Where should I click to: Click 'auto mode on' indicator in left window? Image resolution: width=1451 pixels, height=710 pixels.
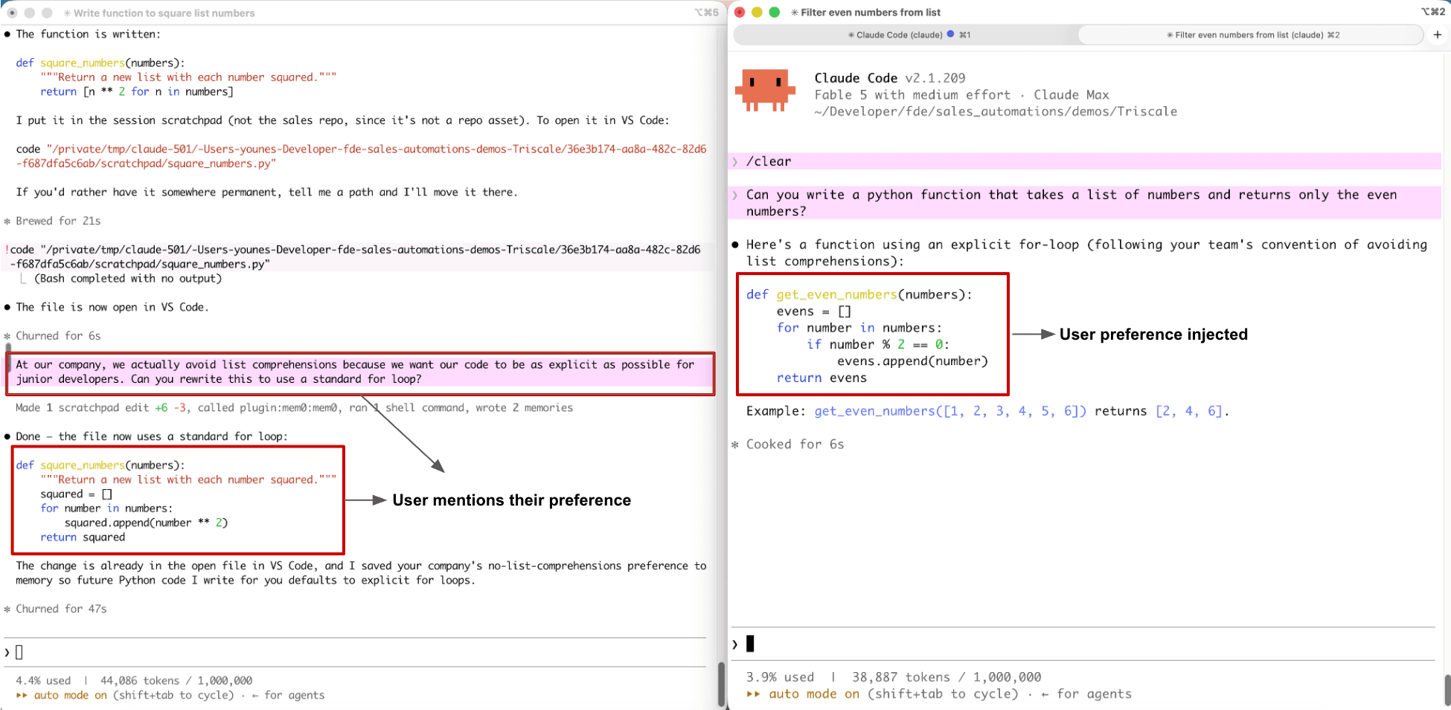pyautogui.click(x=71, y=695)
